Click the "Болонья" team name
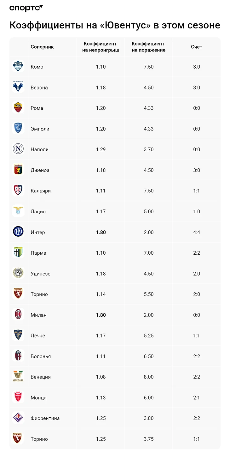Image resolution: width=230 pixels, height=454 pixels. [41, 356]
